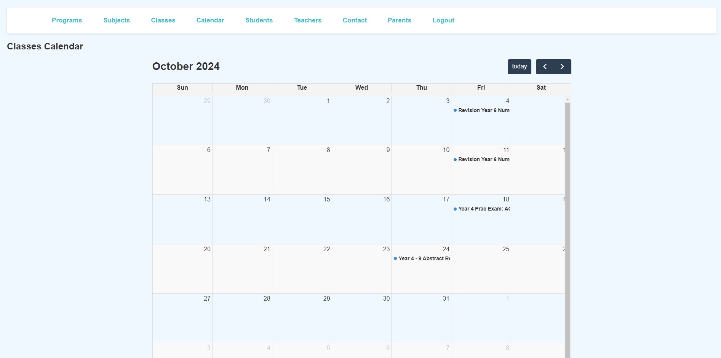
Task: Click the blue dot on the October 4 event
Action: pyautogui.click(x=455, y=110)
